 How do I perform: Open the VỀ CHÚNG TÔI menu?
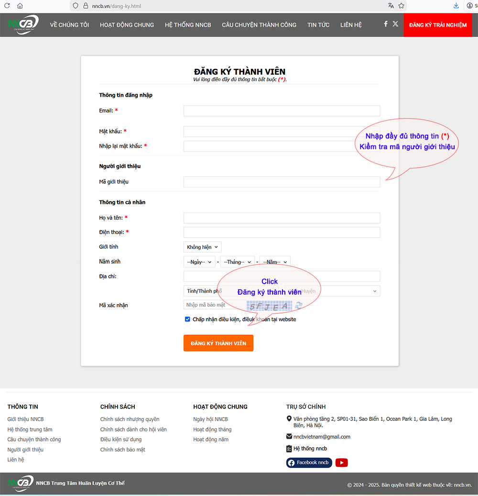pos(69,25)
